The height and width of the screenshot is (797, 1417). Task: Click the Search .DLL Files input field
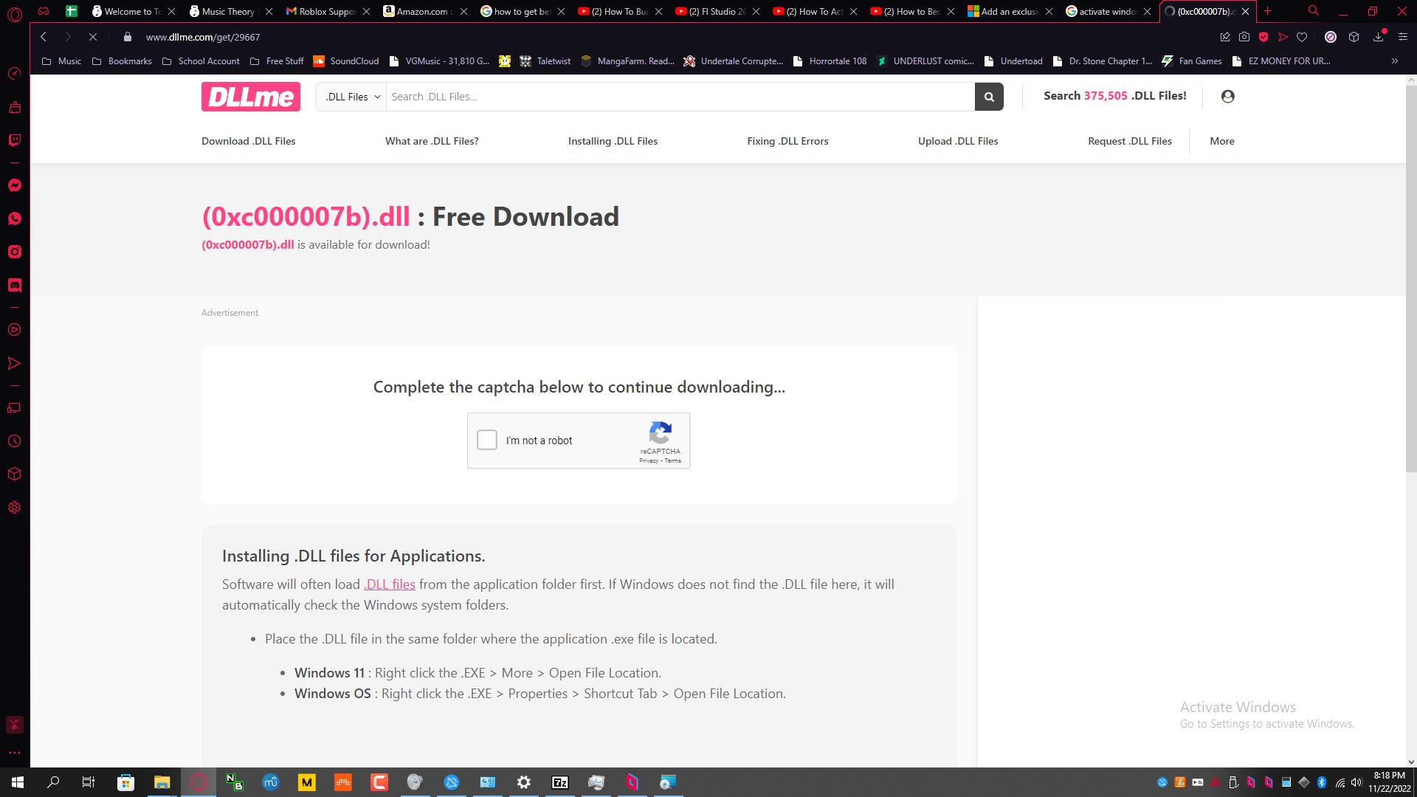[x=679, y=97]
